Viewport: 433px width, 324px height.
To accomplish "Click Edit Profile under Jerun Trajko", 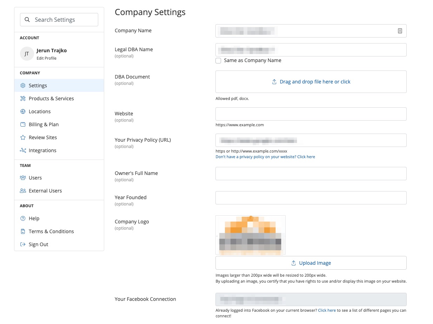I will coord(46,58).
